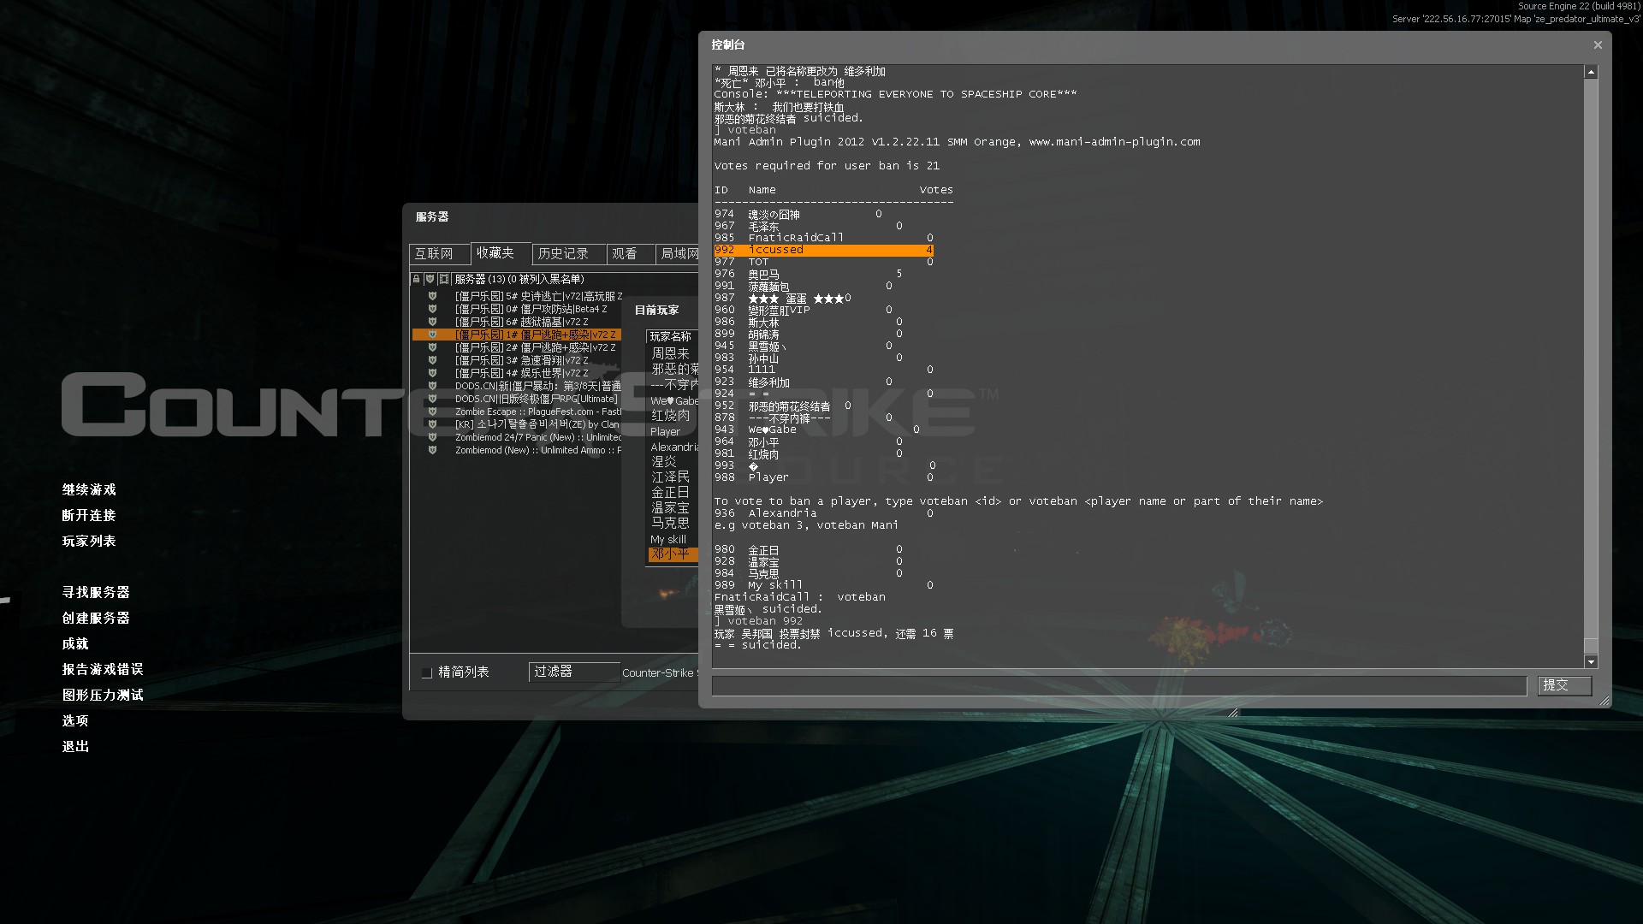Image resolution: width=1643 pixels, height=924 pixels.
Task: Click the 'Votes required for user ban is 21' line
Action: pyautogui.click(x=827, y=166)
